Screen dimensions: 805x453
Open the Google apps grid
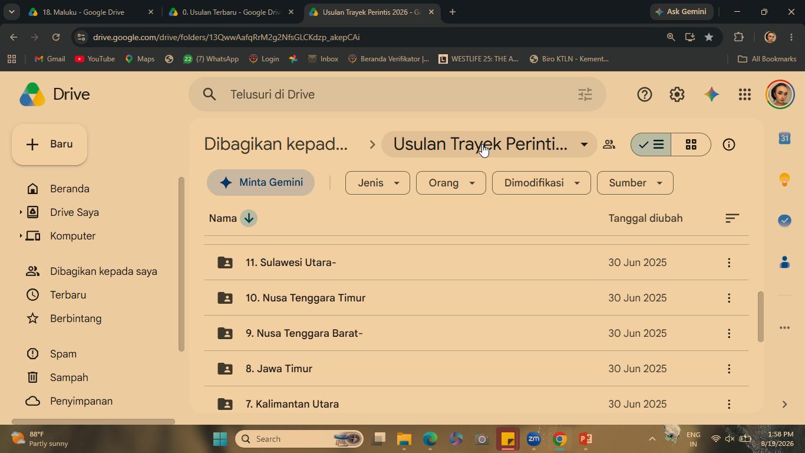pos(745,94)
